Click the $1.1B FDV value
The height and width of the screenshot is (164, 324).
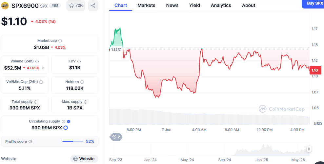point(74,68)
